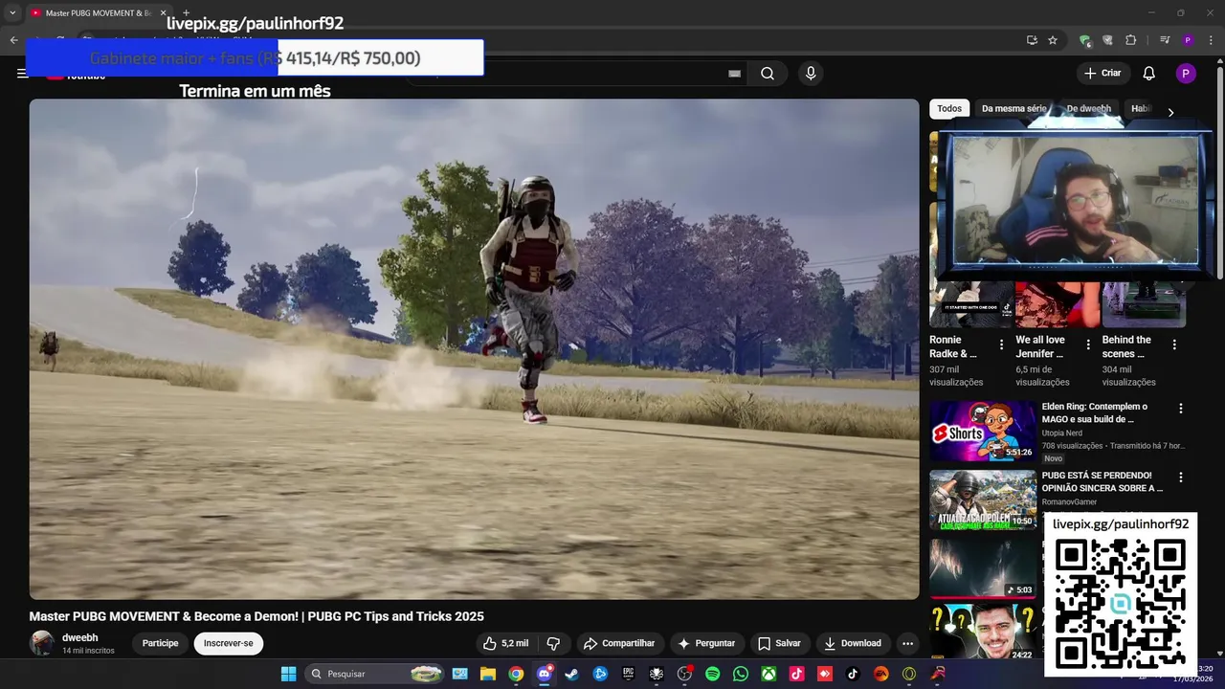Viewport: 1225px width, 689px height.
Task: Open Discord from the taskbar
Action: pos(545,674)
